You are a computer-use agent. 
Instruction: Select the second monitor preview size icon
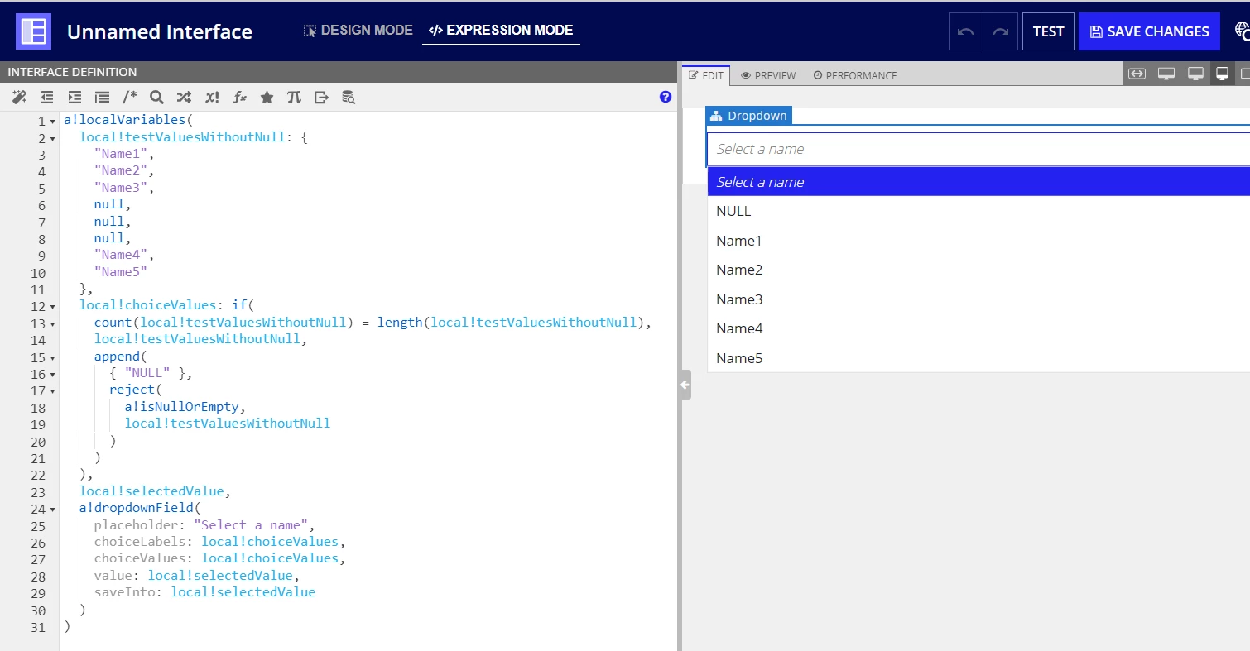[1195, 74]
